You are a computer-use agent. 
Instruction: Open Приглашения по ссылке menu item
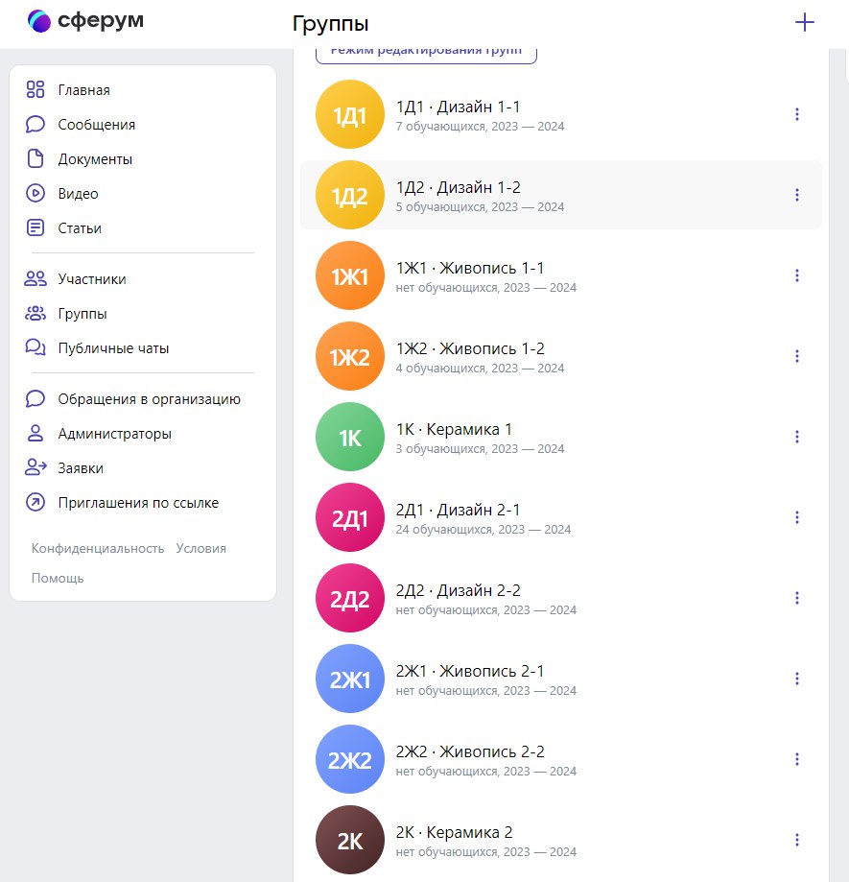[138, 503]
